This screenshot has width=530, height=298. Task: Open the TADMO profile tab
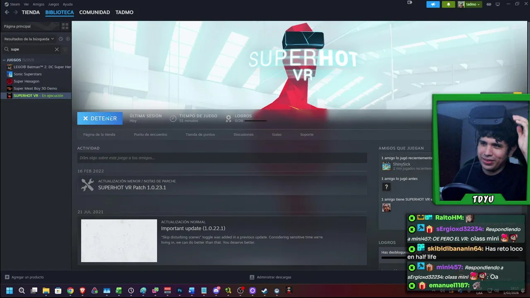[x=124, y=12]
